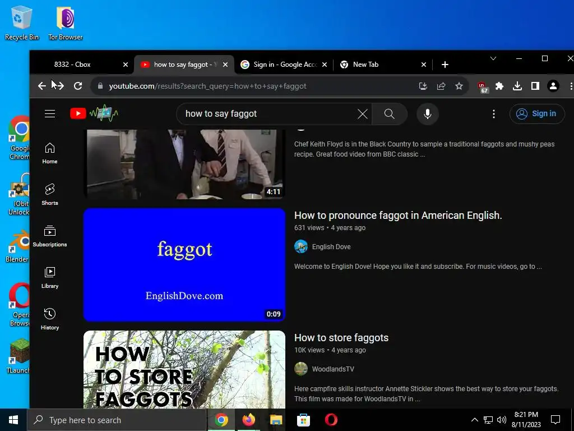Open History in YouTube sidebar
Image resolution: width=574 pixels, height=431 pixels.
coord(50,319)
